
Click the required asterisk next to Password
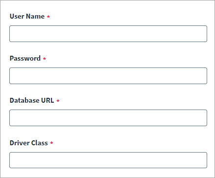[45, 59]
